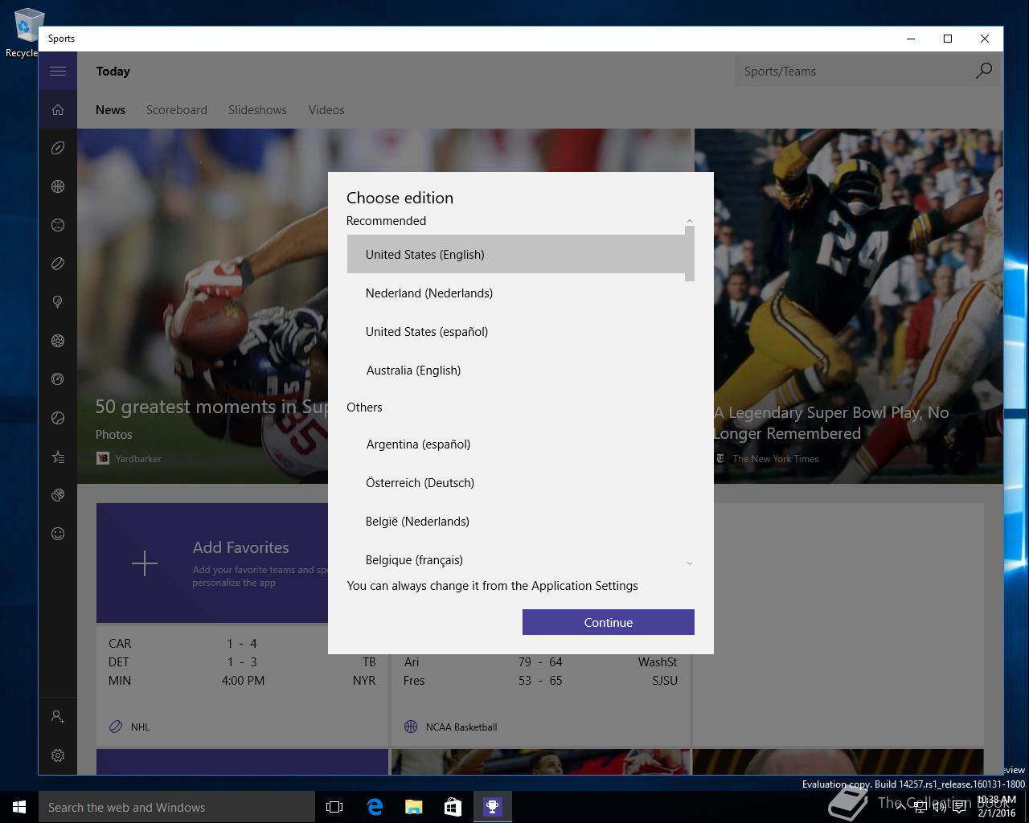Click the Ari 79 - 64 WashSt score row
Image resolution: width=1029 pixels, height=823 pixels.
(x=540, y=661)
